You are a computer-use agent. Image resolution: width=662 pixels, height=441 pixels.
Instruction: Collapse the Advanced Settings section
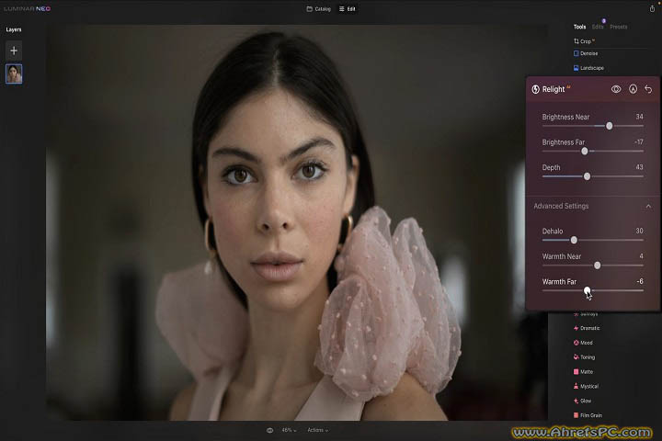click(x=648, y=206)
